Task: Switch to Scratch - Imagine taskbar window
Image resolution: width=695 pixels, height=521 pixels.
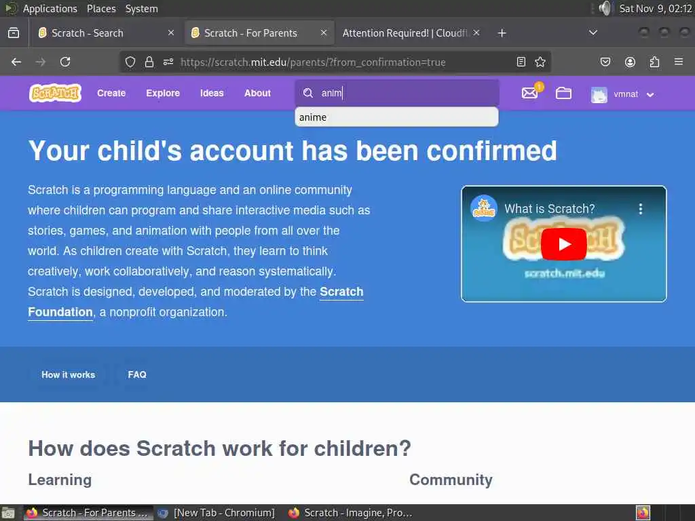Action: (x=351, y=513)
